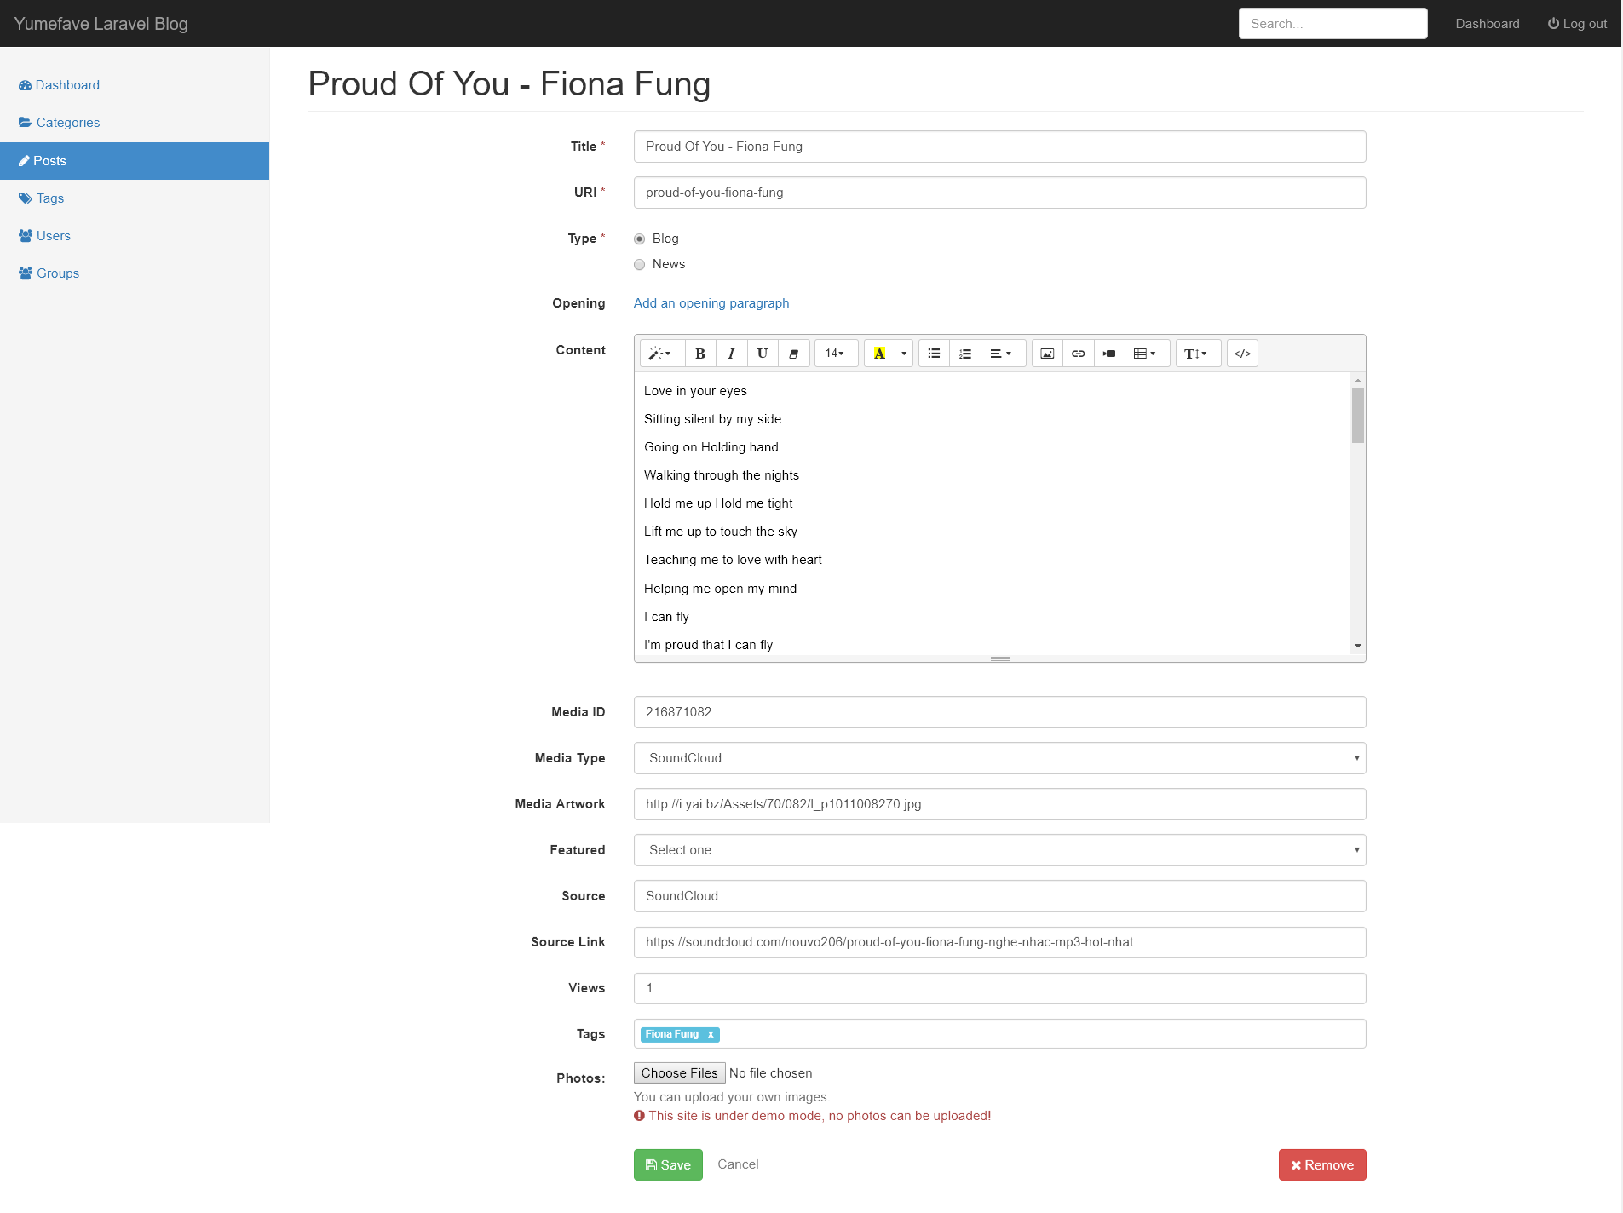Screen dimensions: 1623x1213
Task: Remove the Fiona Fung tag
Action: click(710, 1034)
